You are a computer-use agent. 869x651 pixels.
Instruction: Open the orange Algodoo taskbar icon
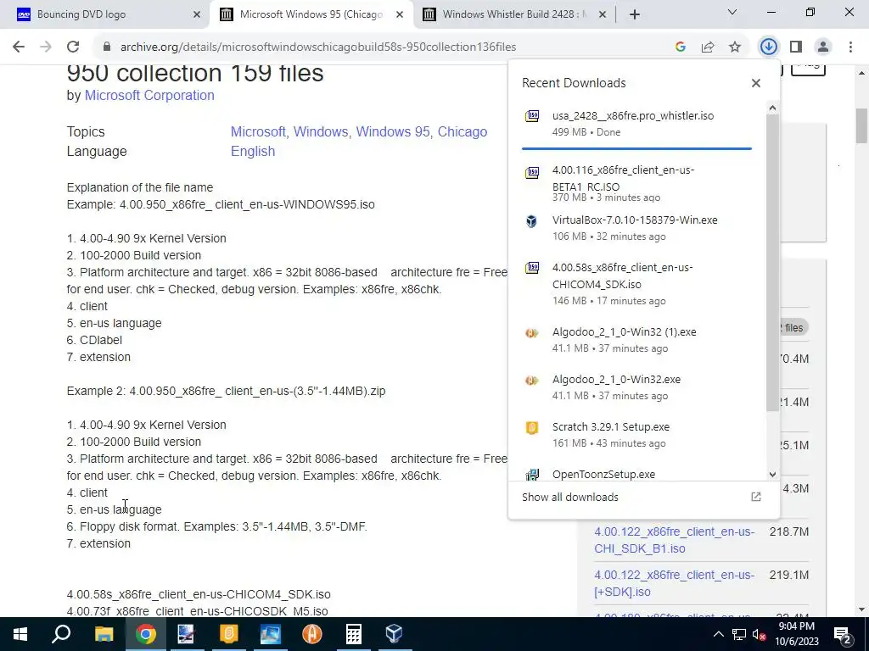coord(312,634)
